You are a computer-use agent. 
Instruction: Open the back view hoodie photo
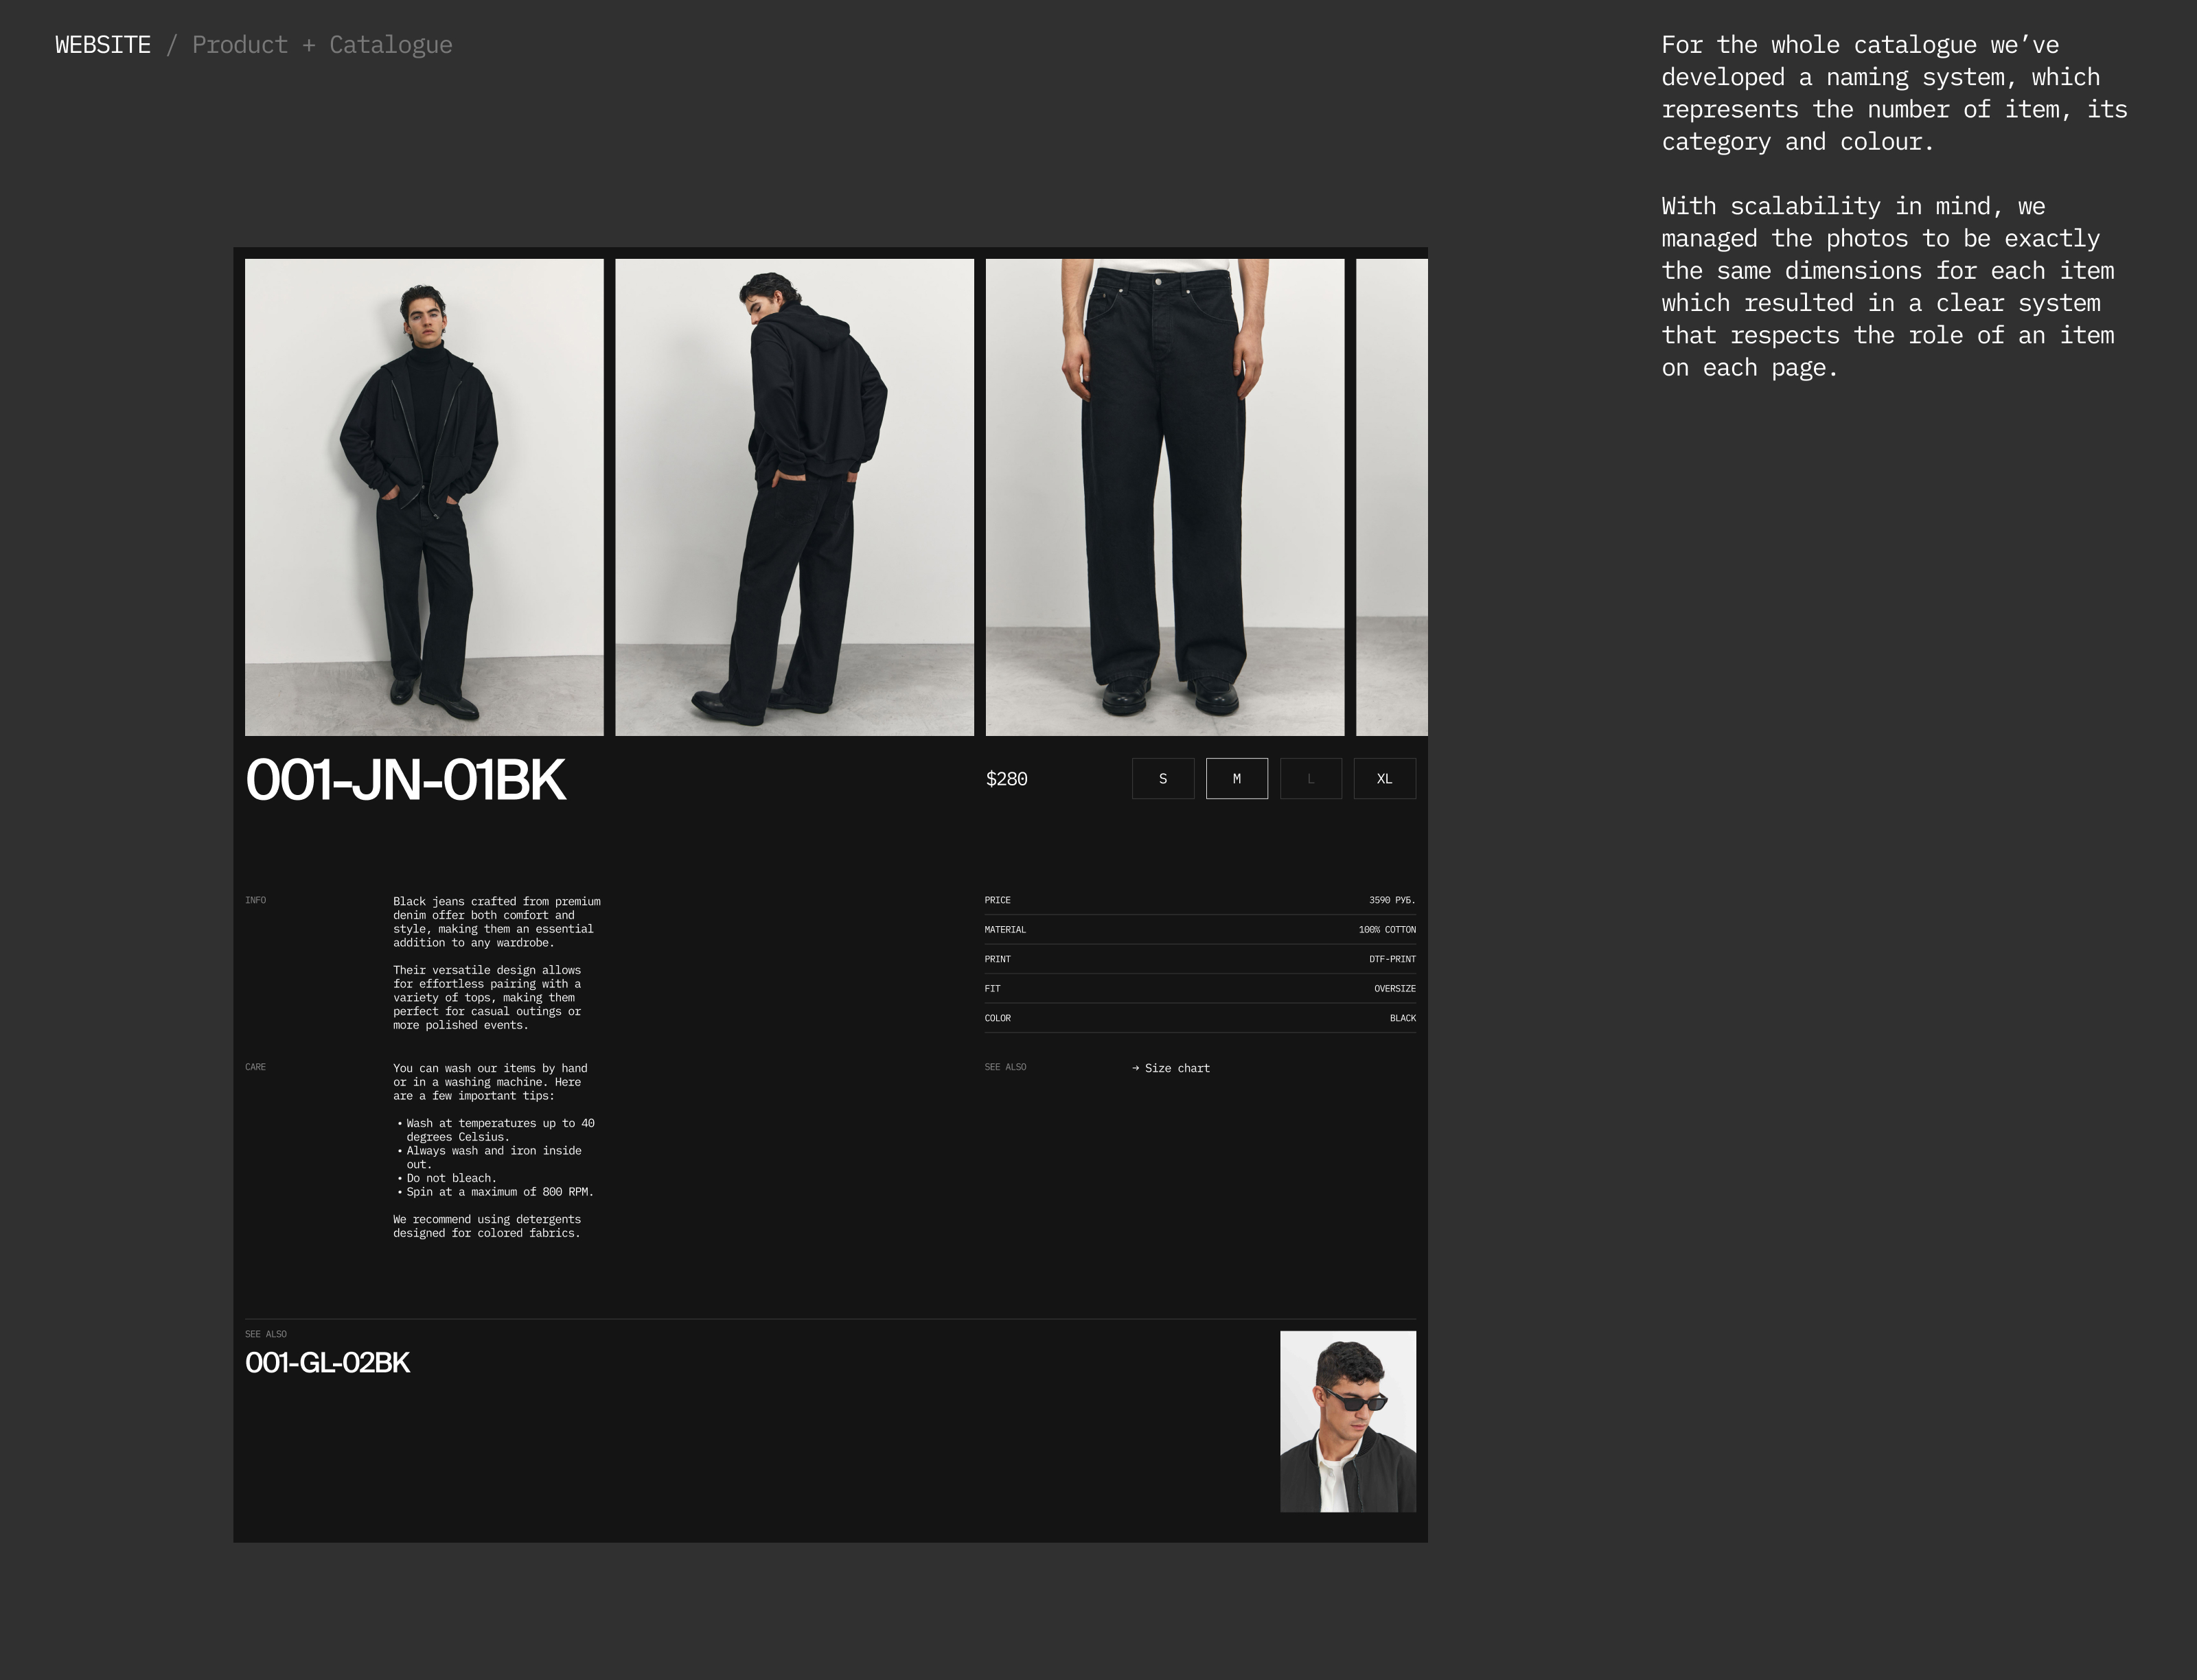[794, 497]
